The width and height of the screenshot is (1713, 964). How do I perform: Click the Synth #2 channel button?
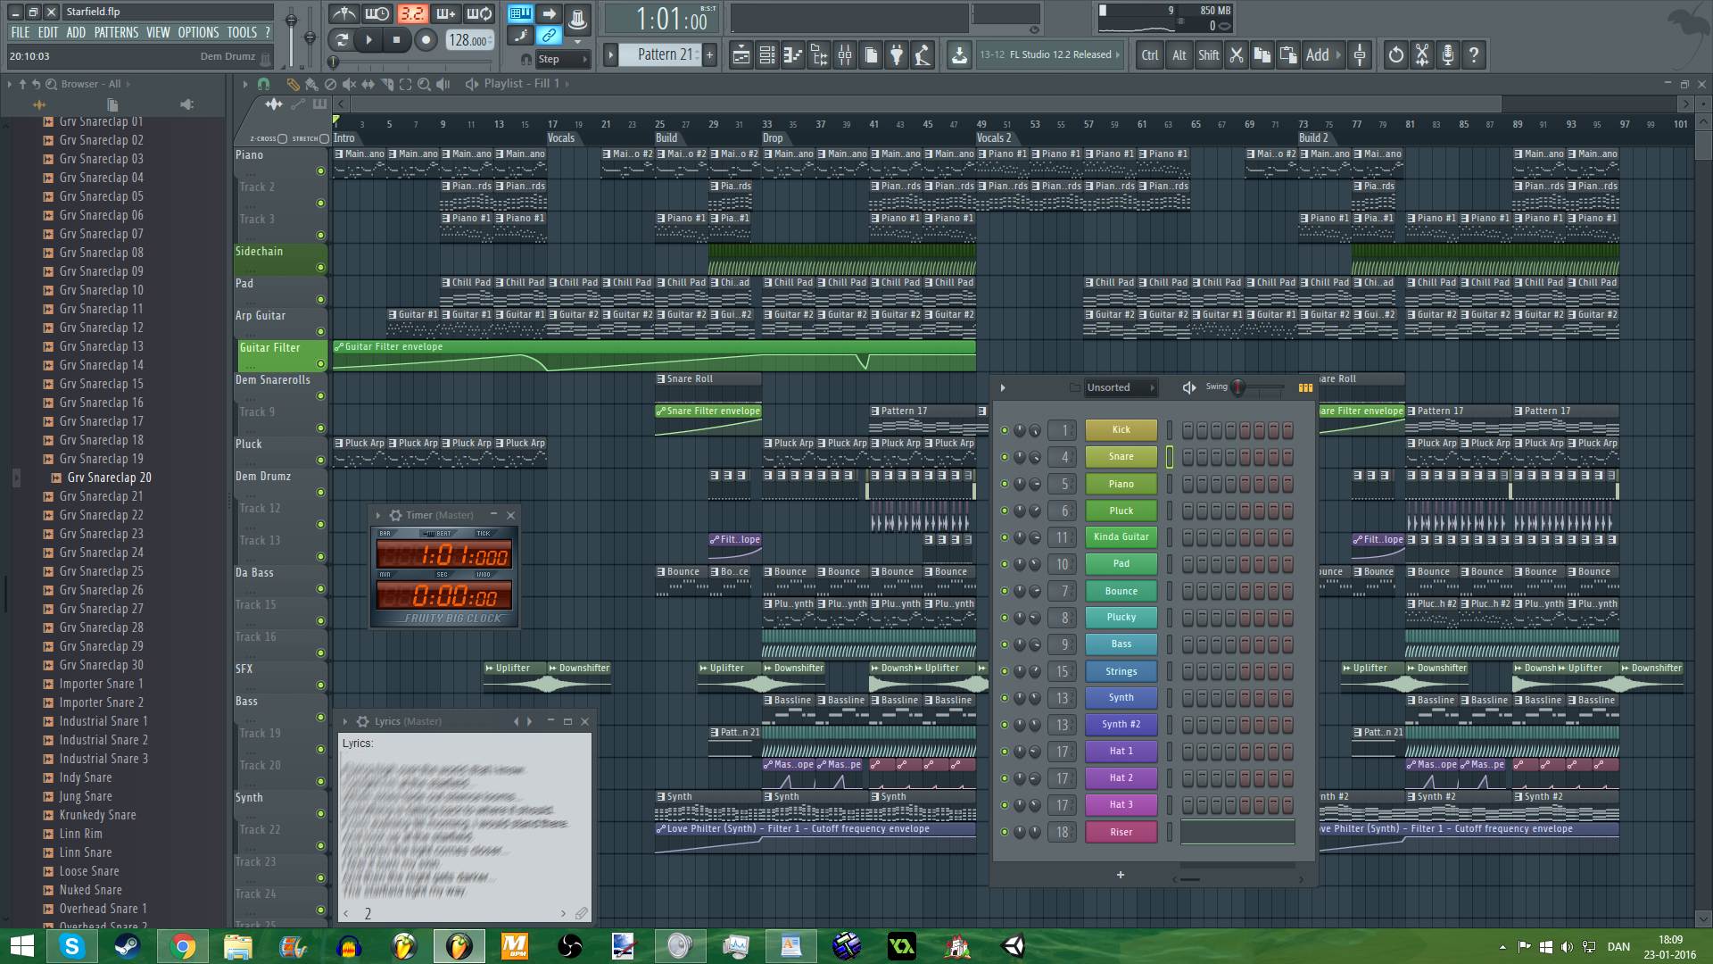(1121, 724)
